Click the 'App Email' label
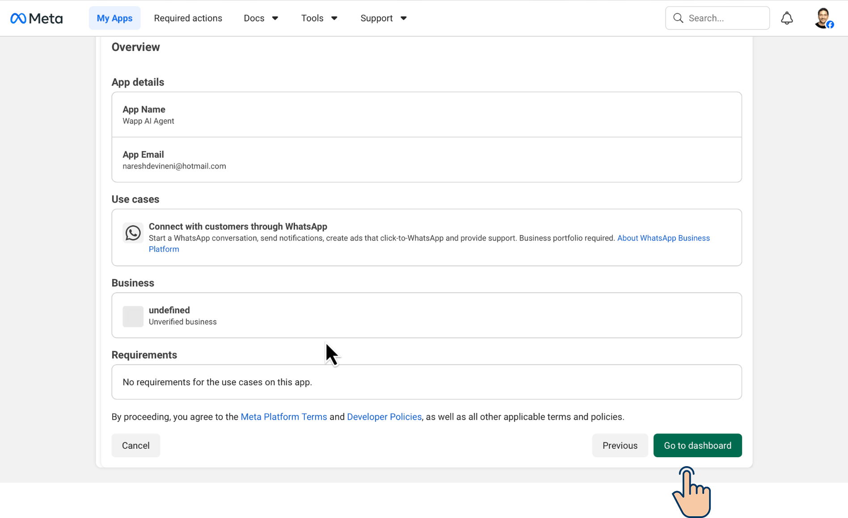This screenshot has width=848, height=518. (x=143, y=155)
